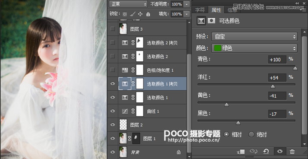Screen dimensions: 308x159
Task: Open the 填充 dropdown arrow
Action: coord(187,14)
